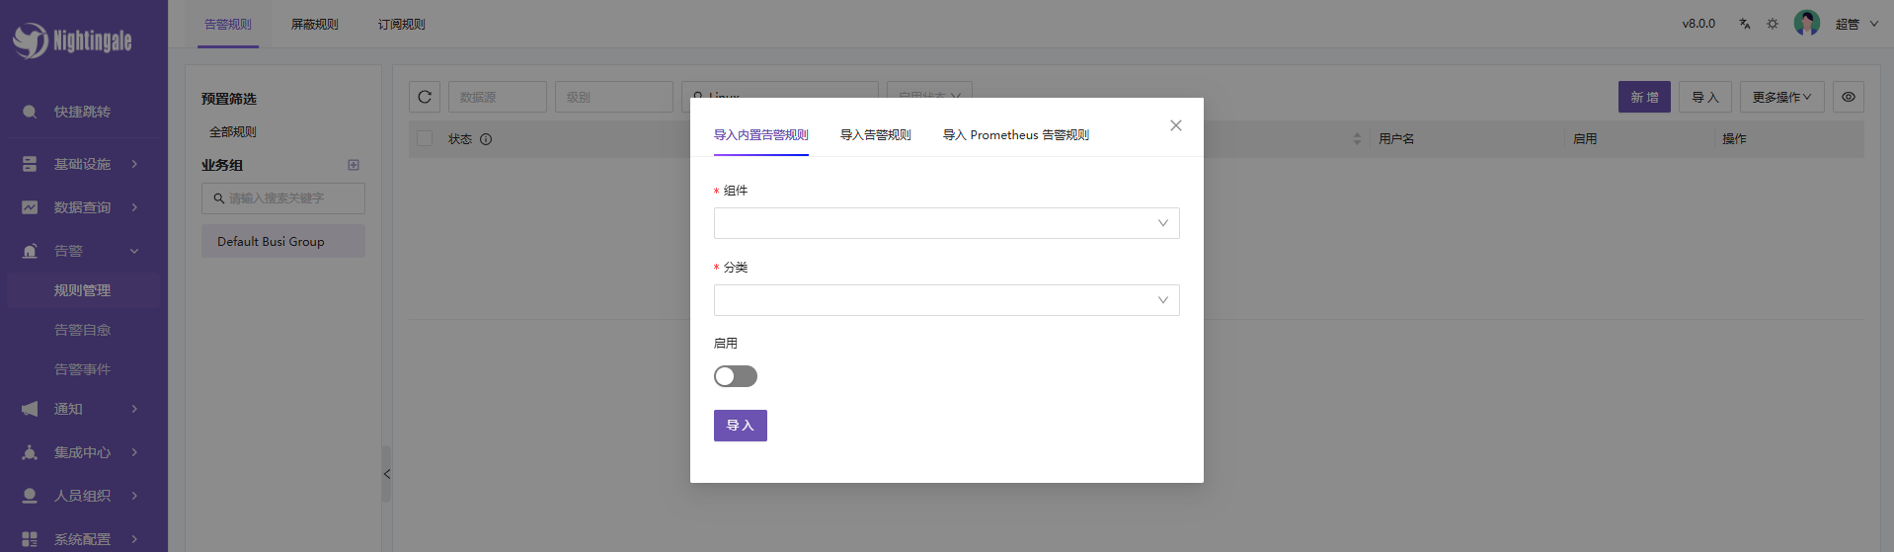Switch to 导入告警规则 tab

tap(875, 135)
